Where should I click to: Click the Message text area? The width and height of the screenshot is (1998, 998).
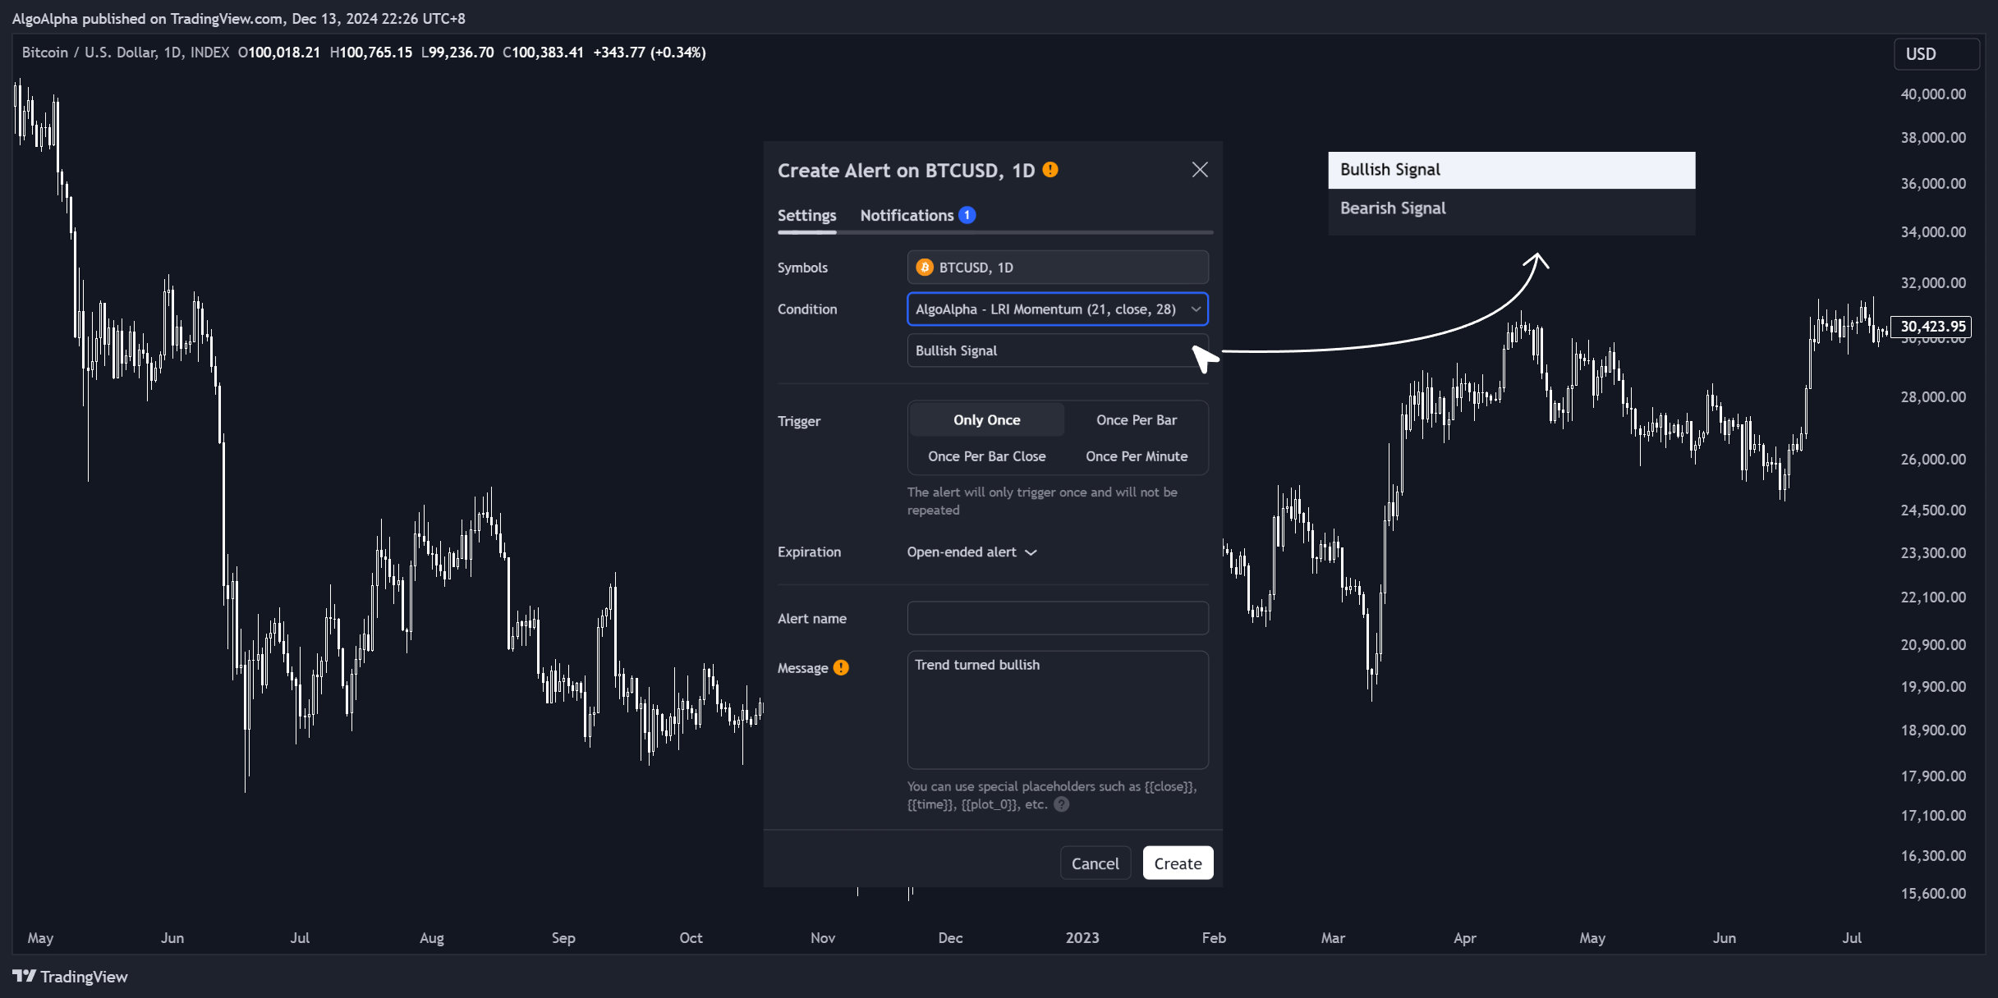1058,710
